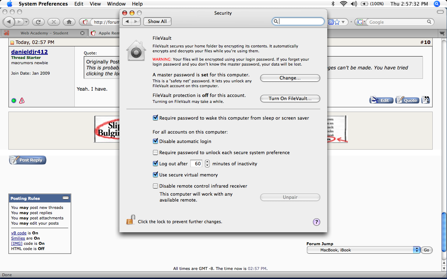Click the Post Reply button
The width and height of the screenshot is (447, 279).
coord(28,160)
